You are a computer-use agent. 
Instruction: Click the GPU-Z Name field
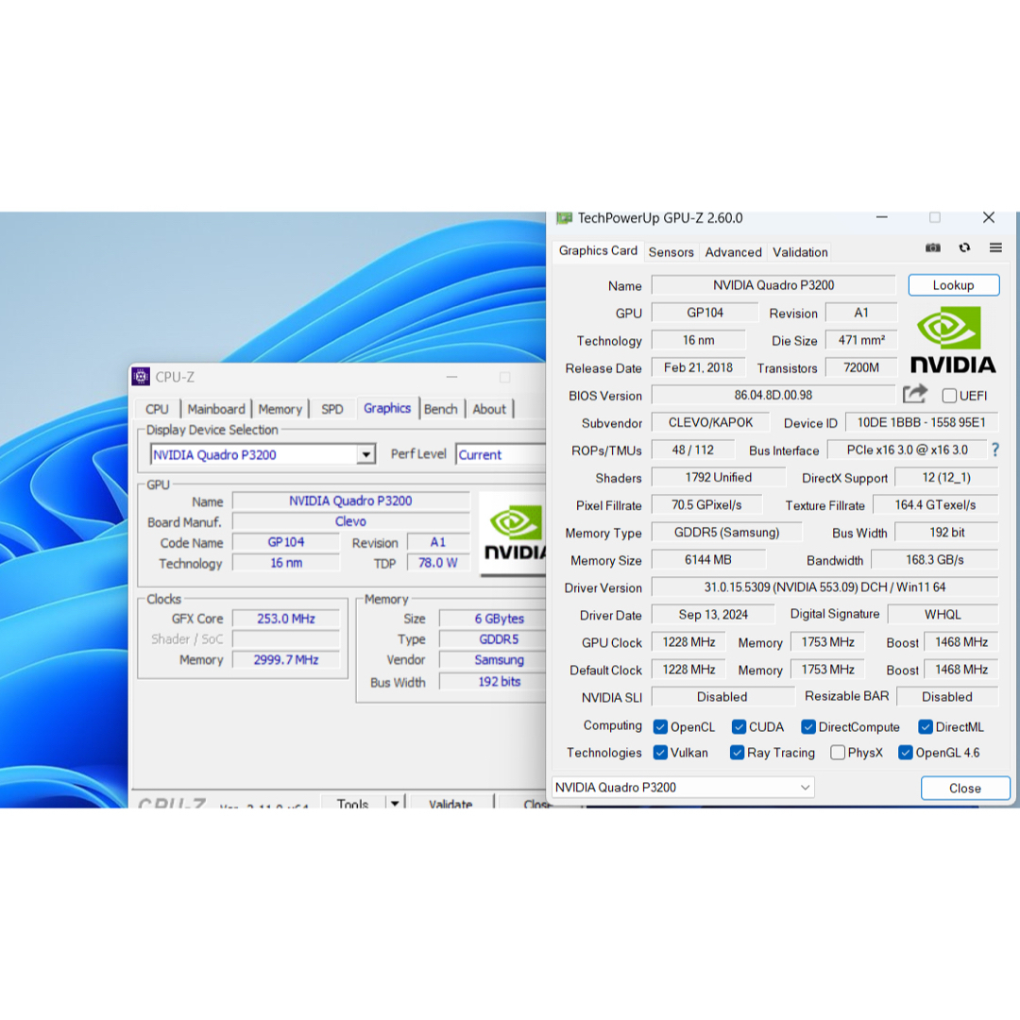[x=773, y=285]
